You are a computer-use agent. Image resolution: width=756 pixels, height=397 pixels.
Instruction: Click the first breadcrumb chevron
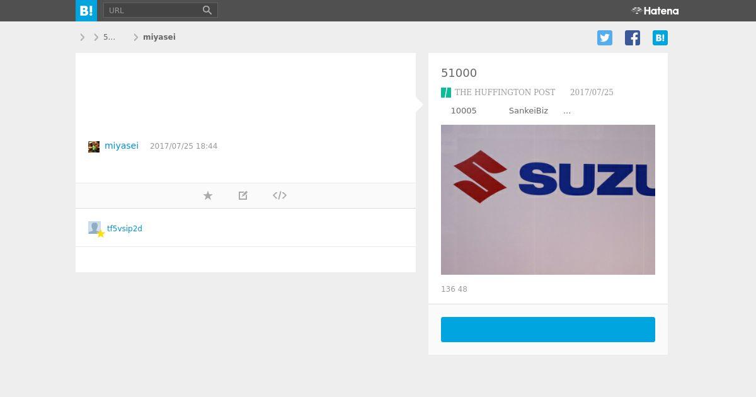(x=83, y=37)
